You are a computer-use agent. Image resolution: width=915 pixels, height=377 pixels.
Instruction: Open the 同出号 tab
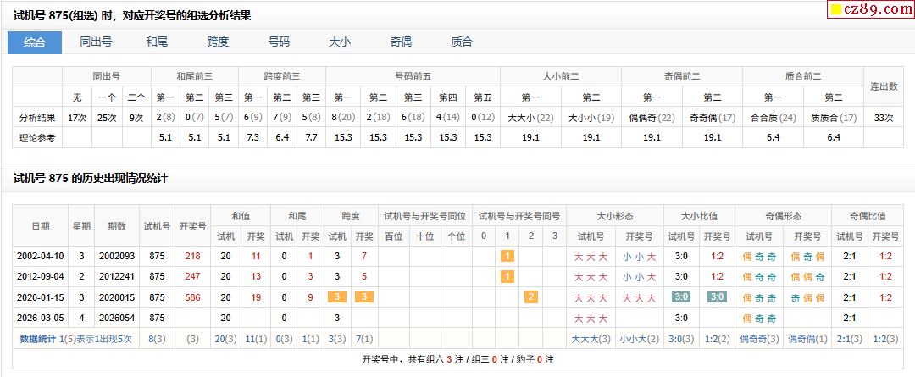(96, 42)
